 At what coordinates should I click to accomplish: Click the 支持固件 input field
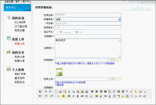click(x=88, y=36)
